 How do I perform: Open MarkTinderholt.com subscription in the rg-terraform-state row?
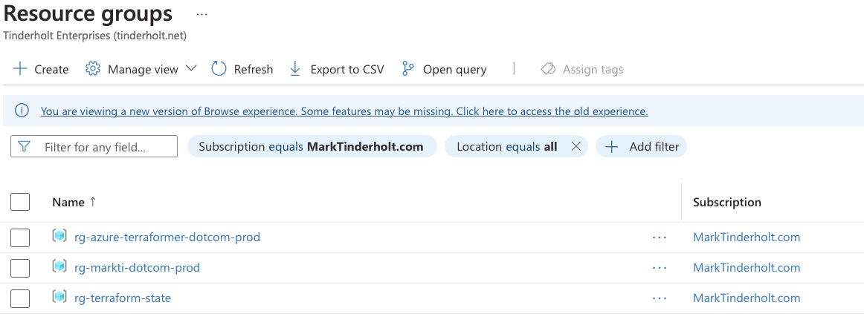pos(747,298)
